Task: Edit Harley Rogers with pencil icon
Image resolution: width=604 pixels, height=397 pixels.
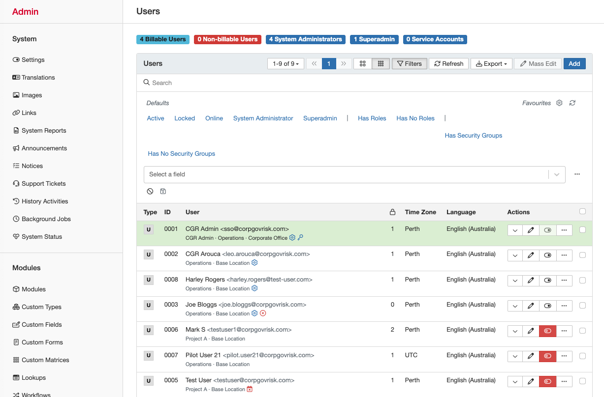Action: click(x=531, y=281)
